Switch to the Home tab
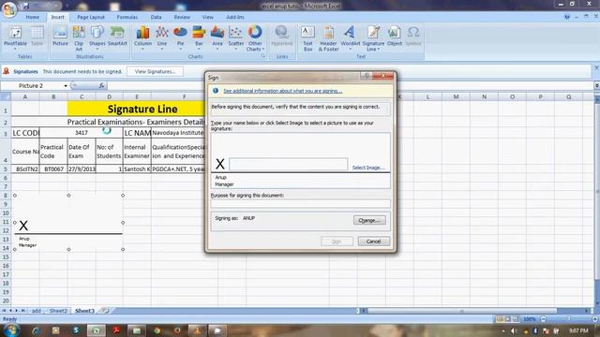Viewport: 600px width, 337px height. (x=33, y=17)
